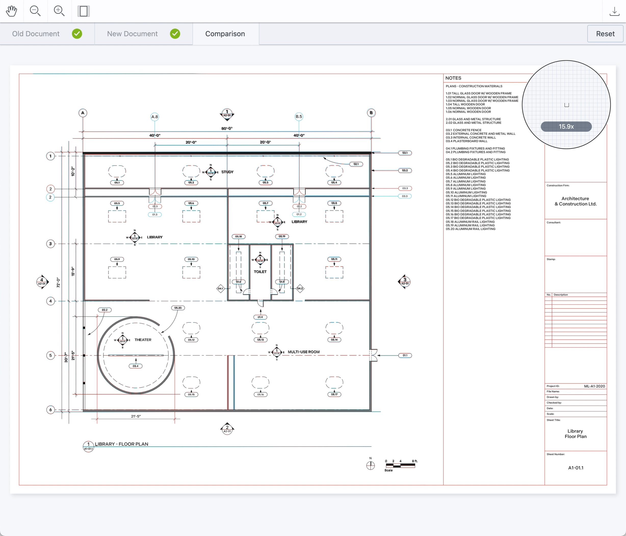Click the Reset button

605,34
